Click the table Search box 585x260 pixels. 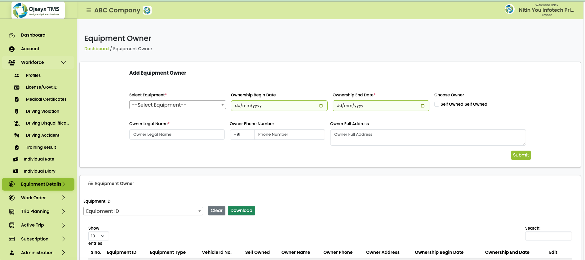coord(548,236)
